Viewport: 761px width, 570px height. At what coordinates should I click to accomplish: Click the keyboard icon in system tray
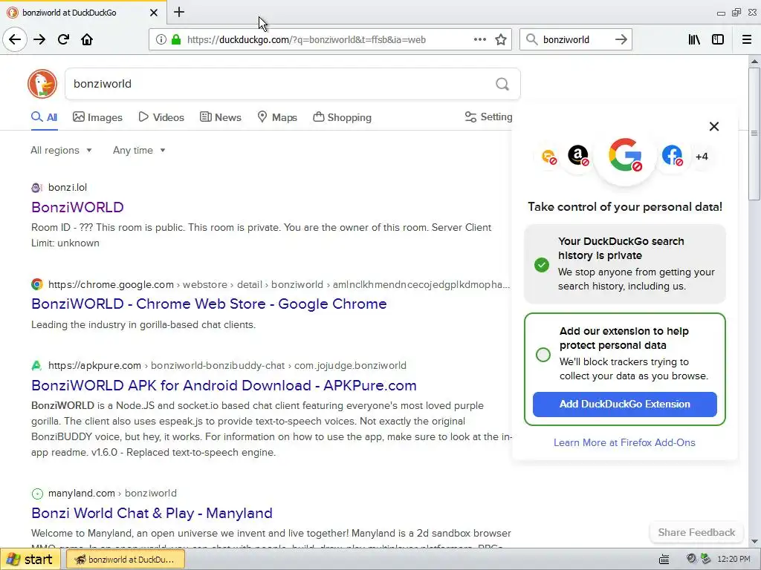pyautogui.click(x=664, y=560)
